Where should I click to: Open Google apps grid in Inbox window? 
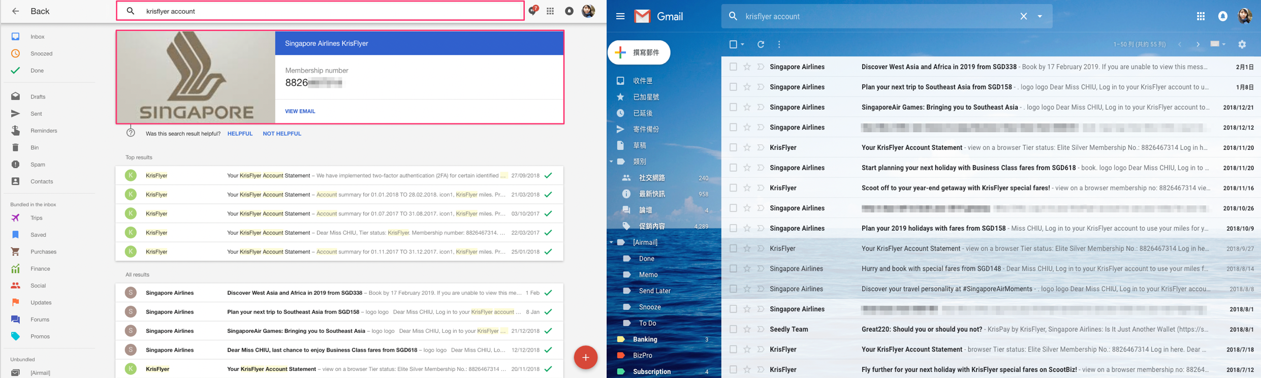[550, 11]
